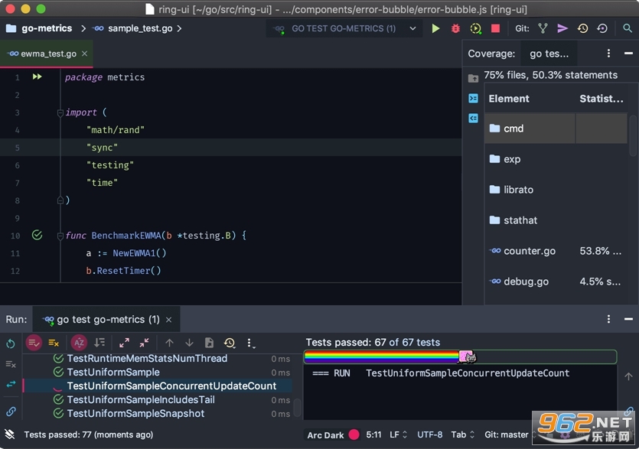This screenshot has width=639, height=449.
Task: Sort tests by duration
Action: (x=99, y=343)
